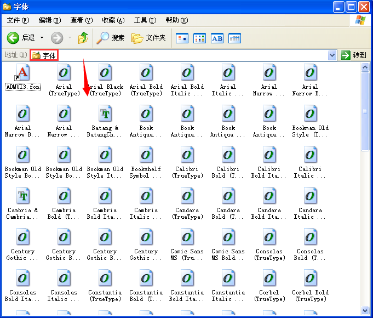Image resolution: width=373 pixels, height=318 pixels.
Task: Select the Corbel (TrueType) font
Action: pyautogui.click(x=269, y=286)
